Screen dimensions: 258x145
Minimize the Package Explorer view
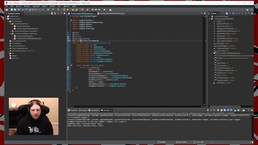click(61, 13)
